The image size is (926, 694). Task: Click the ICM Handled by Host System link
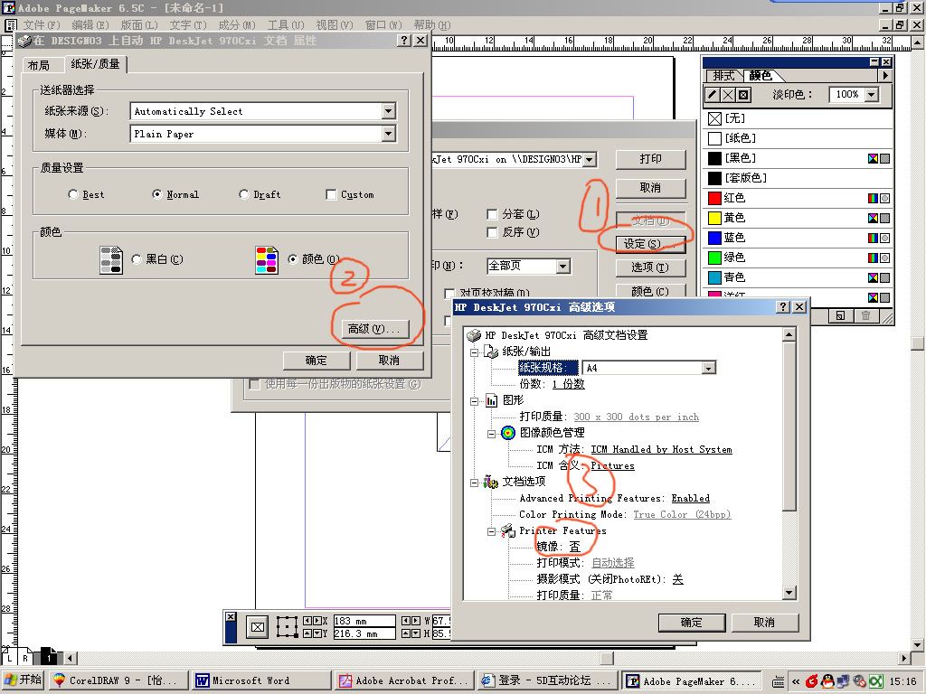point(661,450)
